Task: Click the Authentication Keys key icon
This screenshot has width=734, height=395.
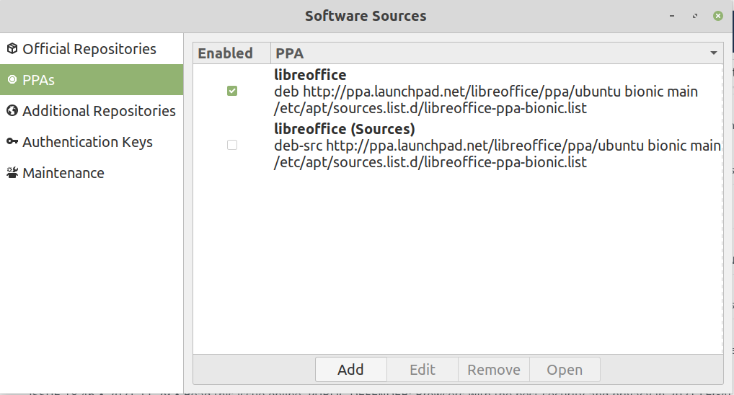Action: point(12,142)
